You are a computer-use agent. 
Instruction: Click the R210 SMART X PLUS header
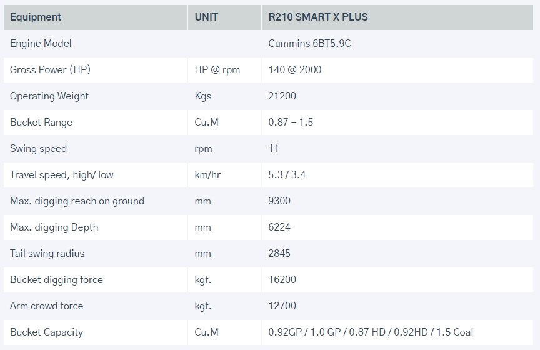point(318,17)
